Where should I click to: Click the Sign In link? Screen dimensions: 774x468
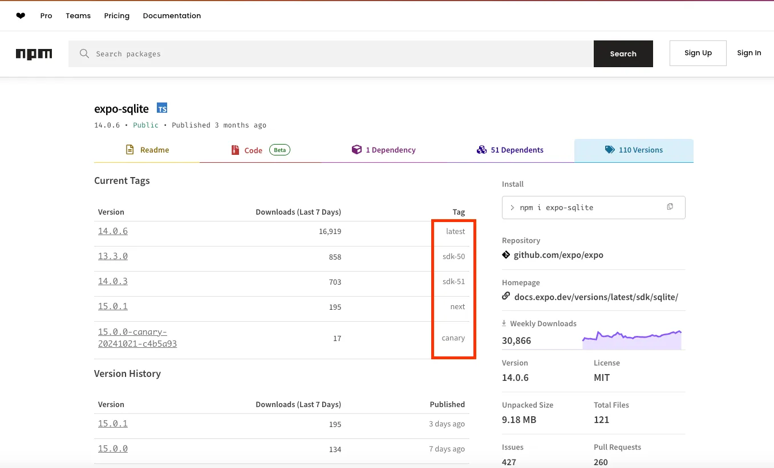click(749, 53)
